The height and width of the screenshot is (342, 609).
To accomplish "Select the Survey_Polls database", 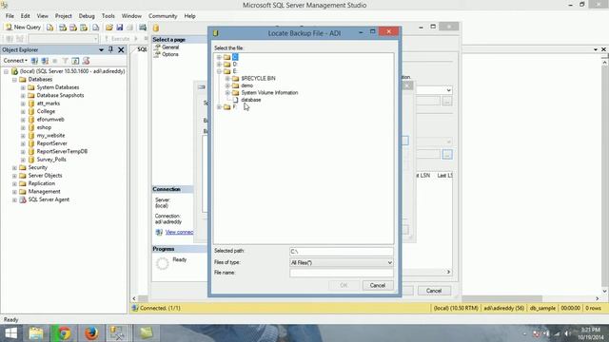I will [51, 160].
